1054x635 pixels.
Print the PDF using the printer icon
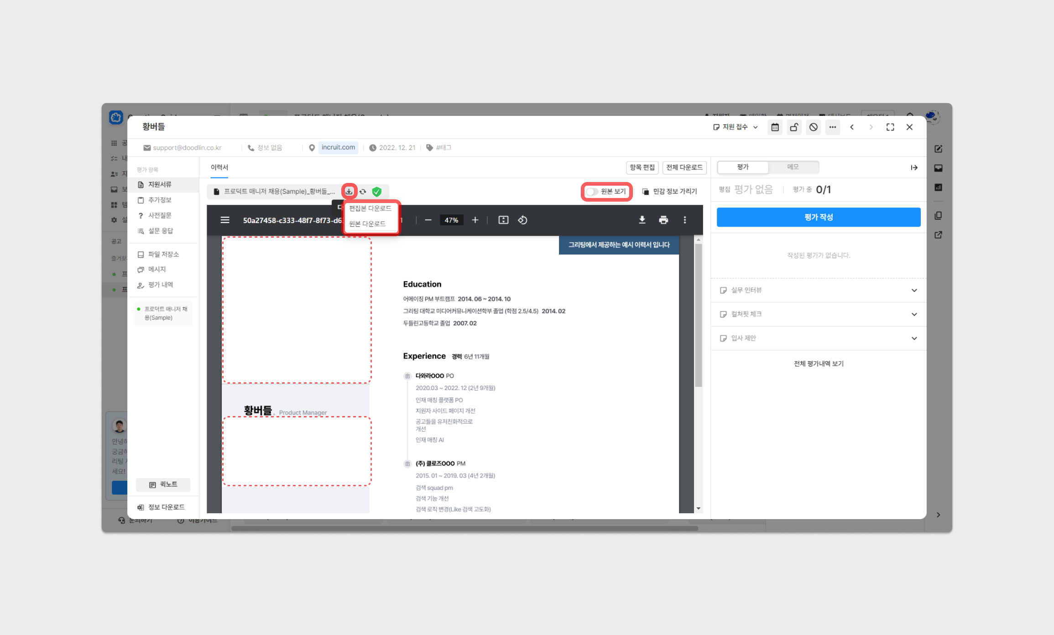coord(663,220)
